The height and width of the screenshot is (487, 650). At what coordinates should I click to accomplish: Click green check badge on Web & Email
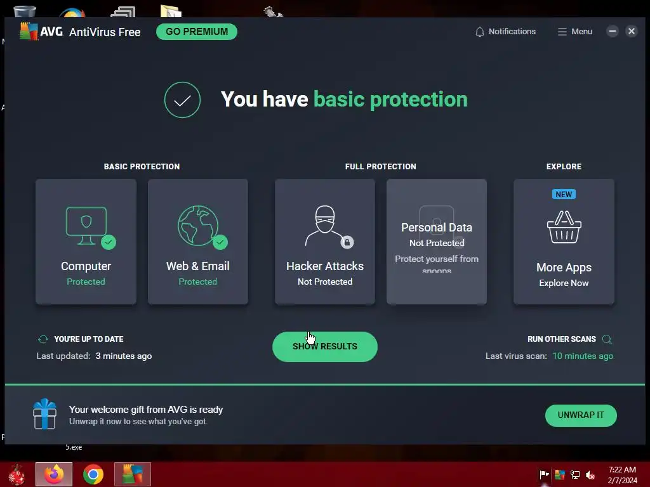click(x=220, y=242)
